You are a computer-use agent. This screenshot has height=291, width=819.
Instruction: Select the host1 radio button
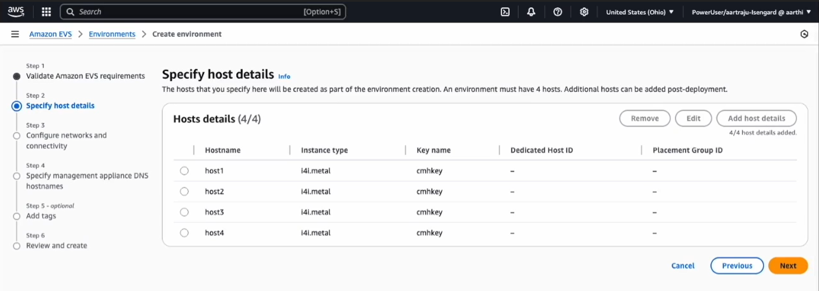[x=184, y=171]
